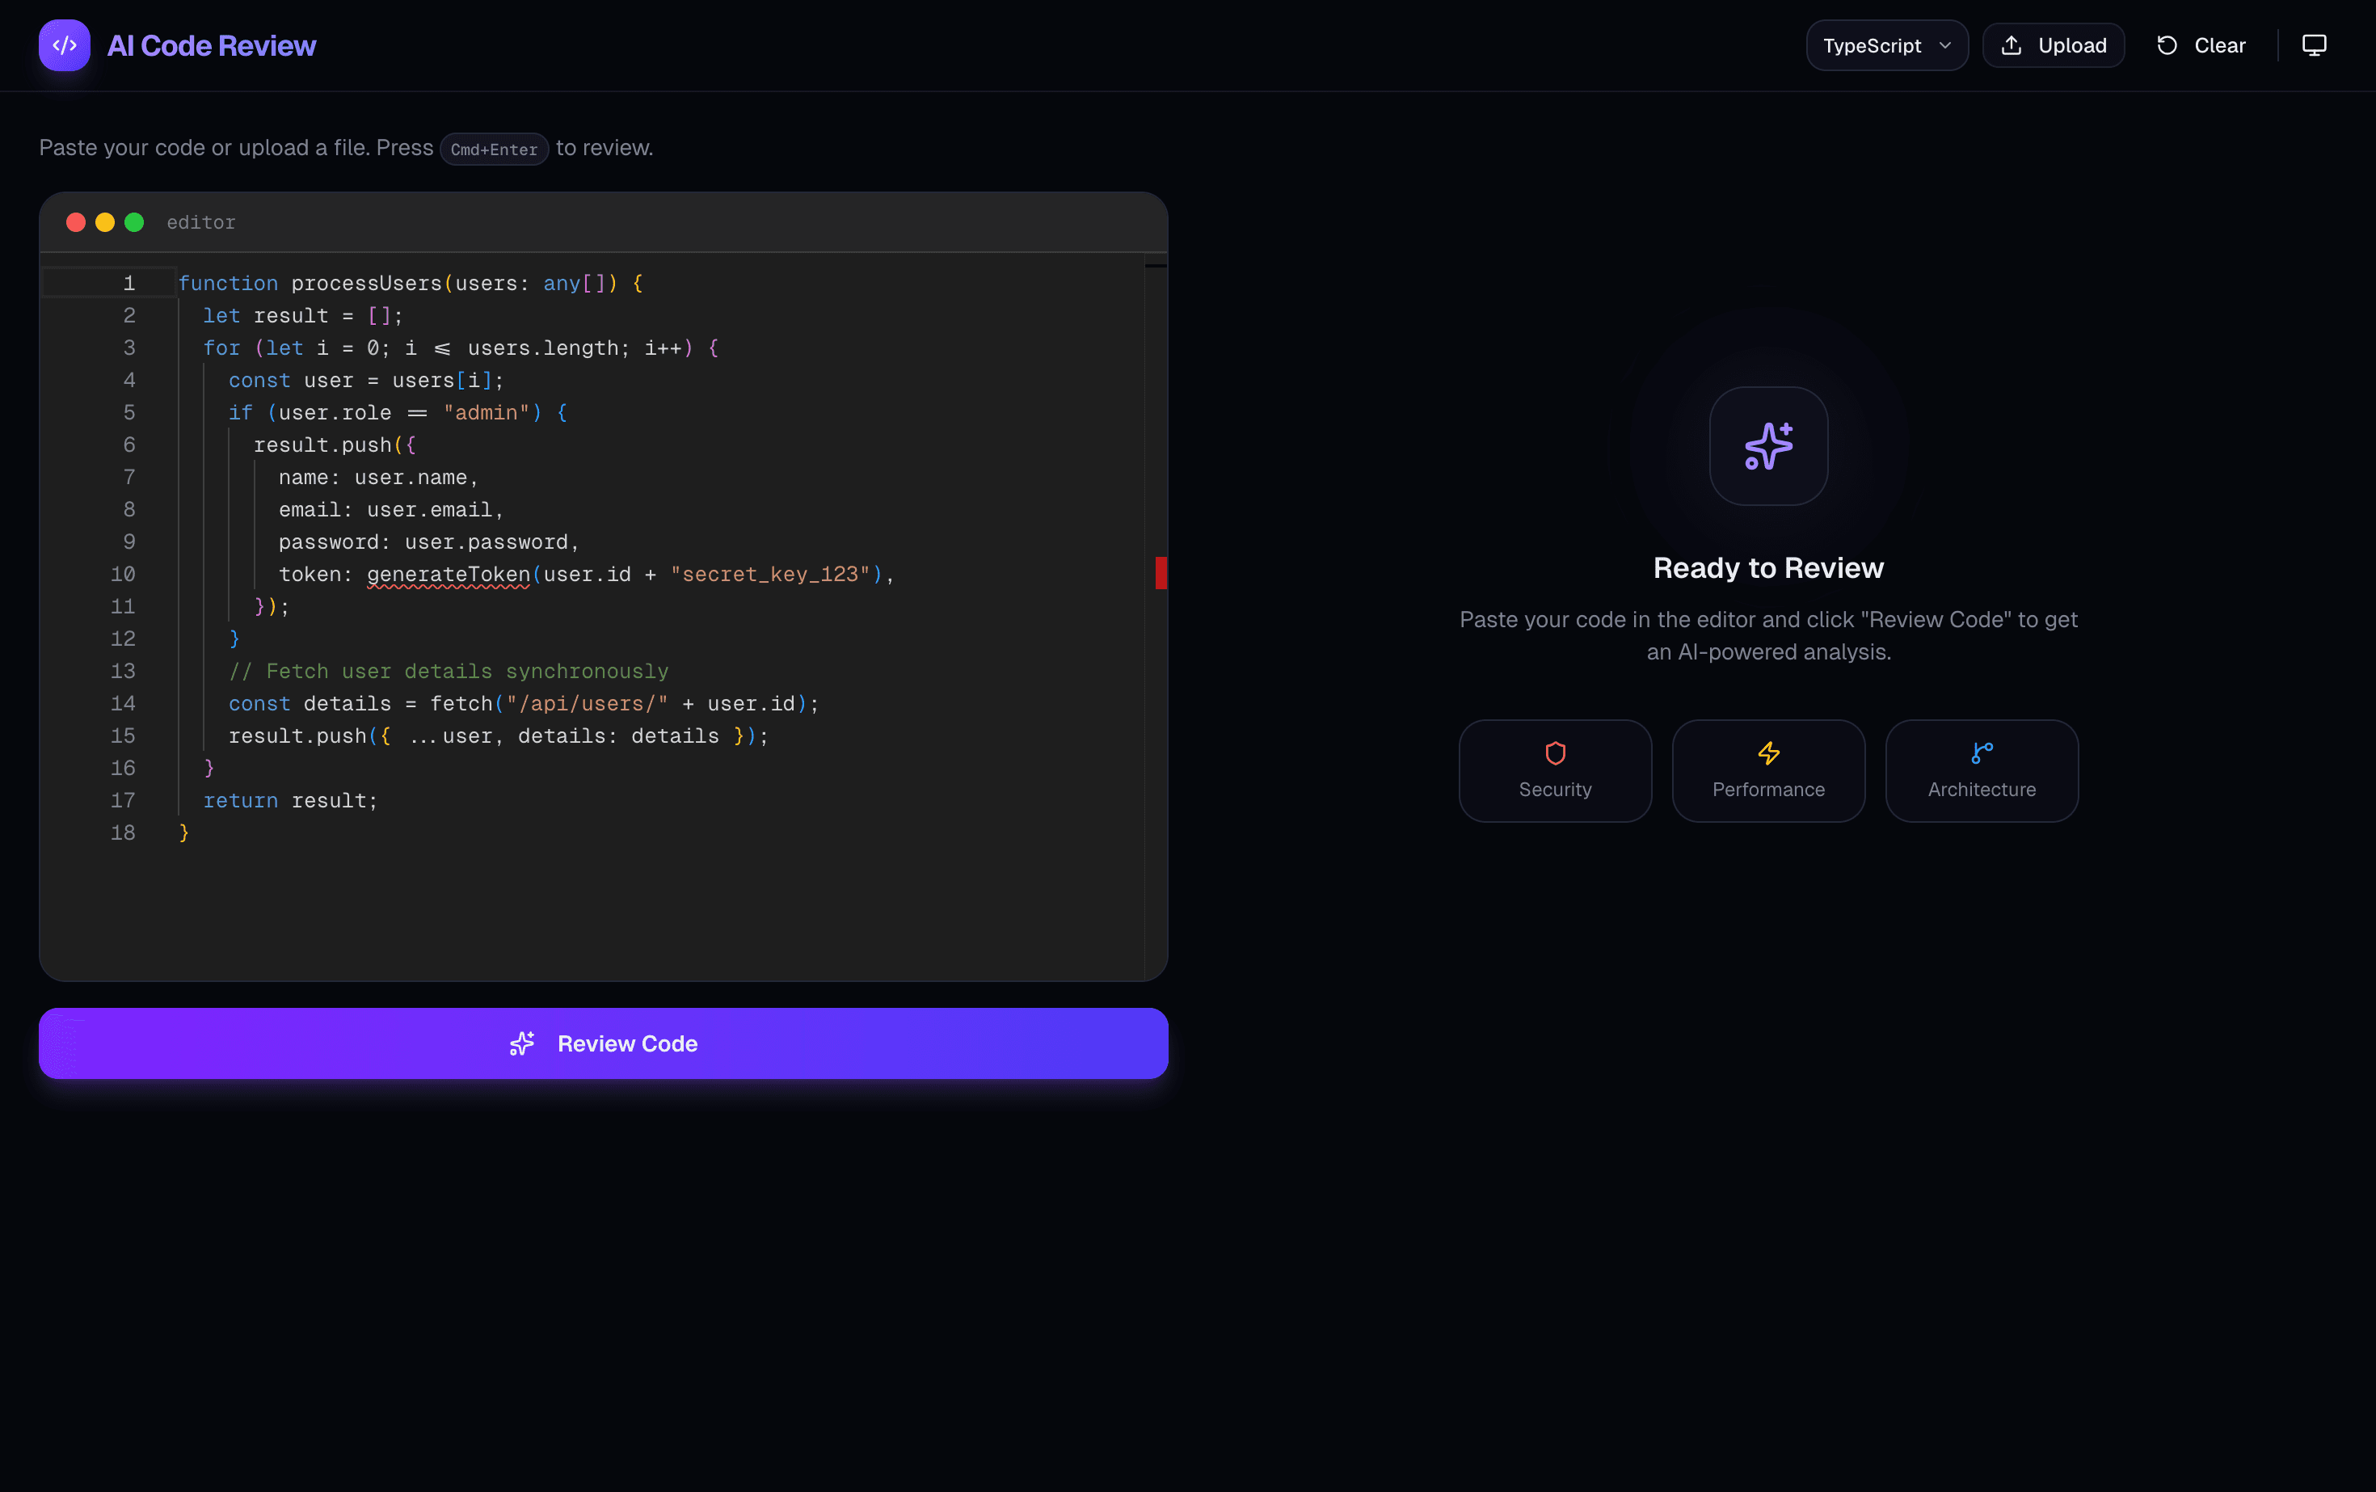The width and height of the screenshot is (2376, 1492).
Task: Click the Ready to Review sparkle icon
Action: (x=1767, y=447)
